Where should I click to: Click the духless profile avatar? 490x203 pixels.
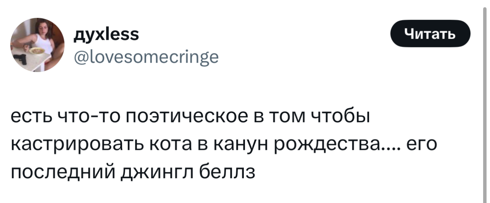[38, 45]
